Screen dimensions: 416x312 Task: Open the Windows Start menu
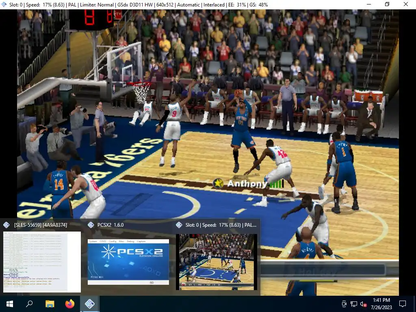[x=10, y=304]
